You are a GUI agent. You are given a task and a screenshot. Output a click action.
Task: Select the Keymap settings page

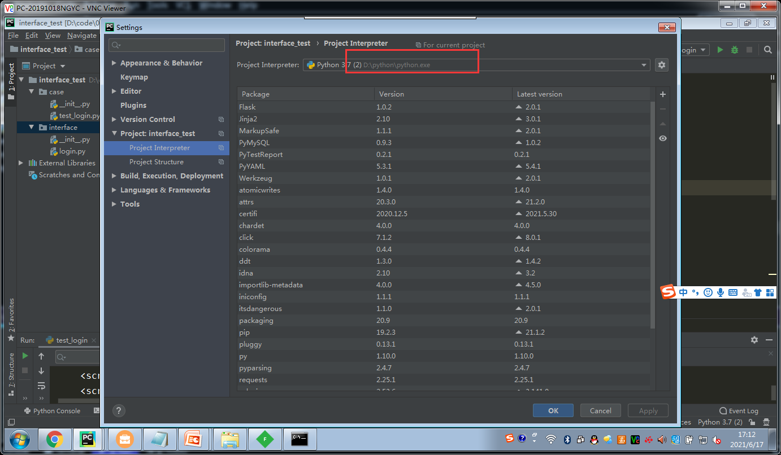[x=134, y=77]
